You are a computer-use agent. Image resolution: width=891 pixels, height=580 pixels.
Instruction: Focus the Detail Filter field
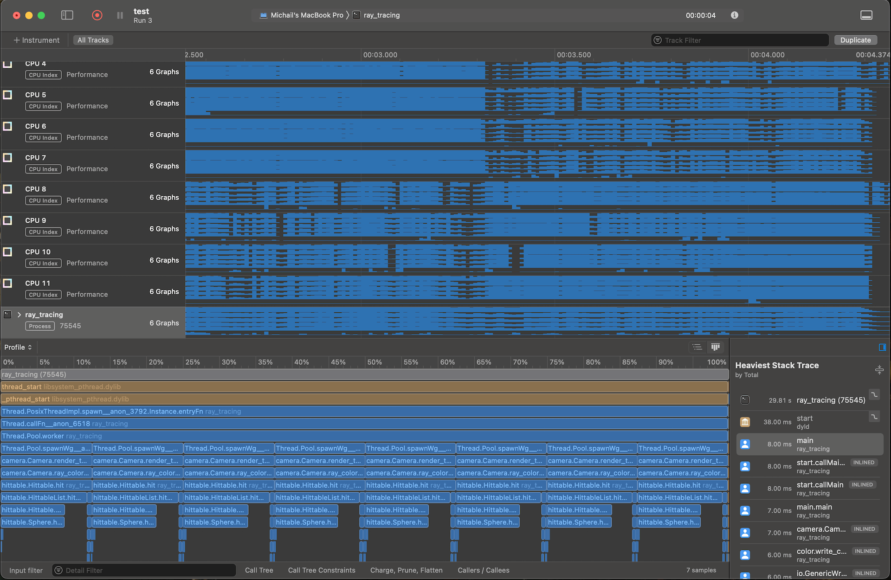coord(144,570)
